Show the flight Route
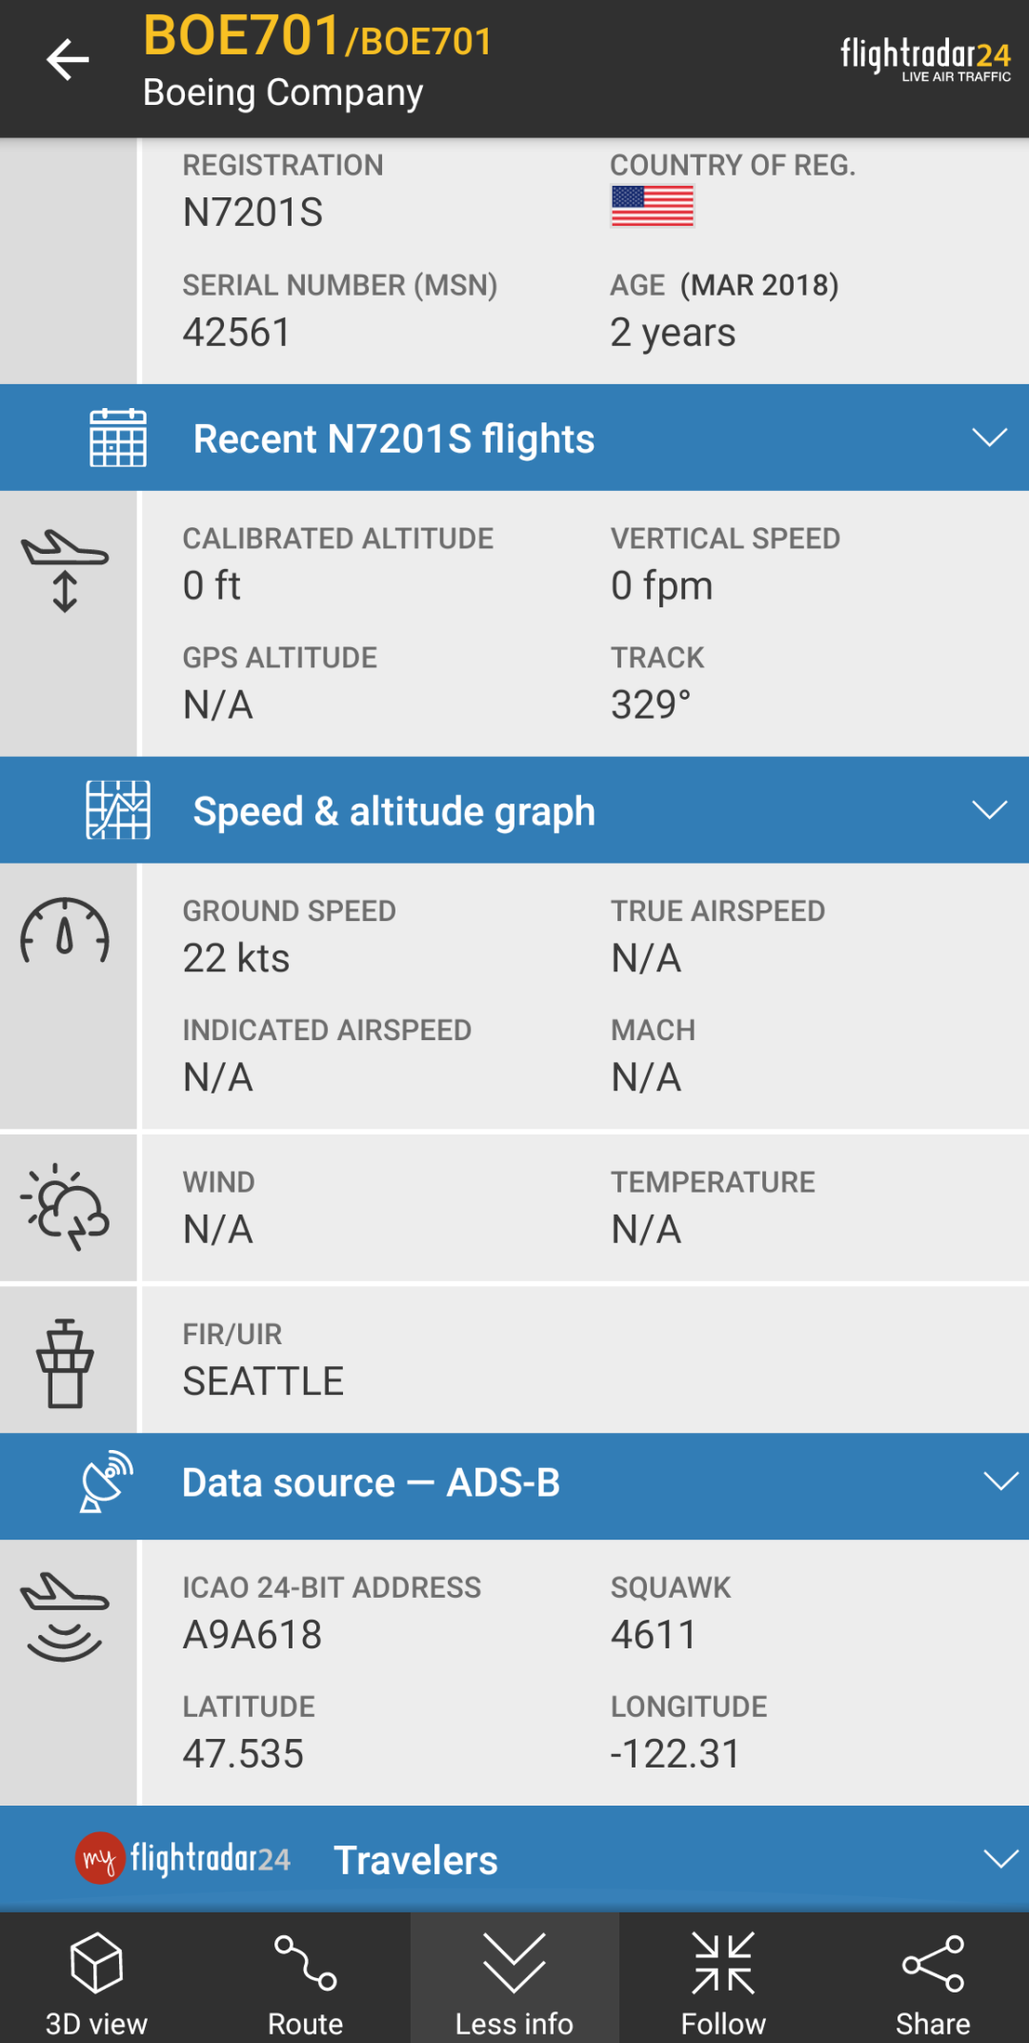The width and height of the screenshot is (1029, 2043). [305, 1979]
